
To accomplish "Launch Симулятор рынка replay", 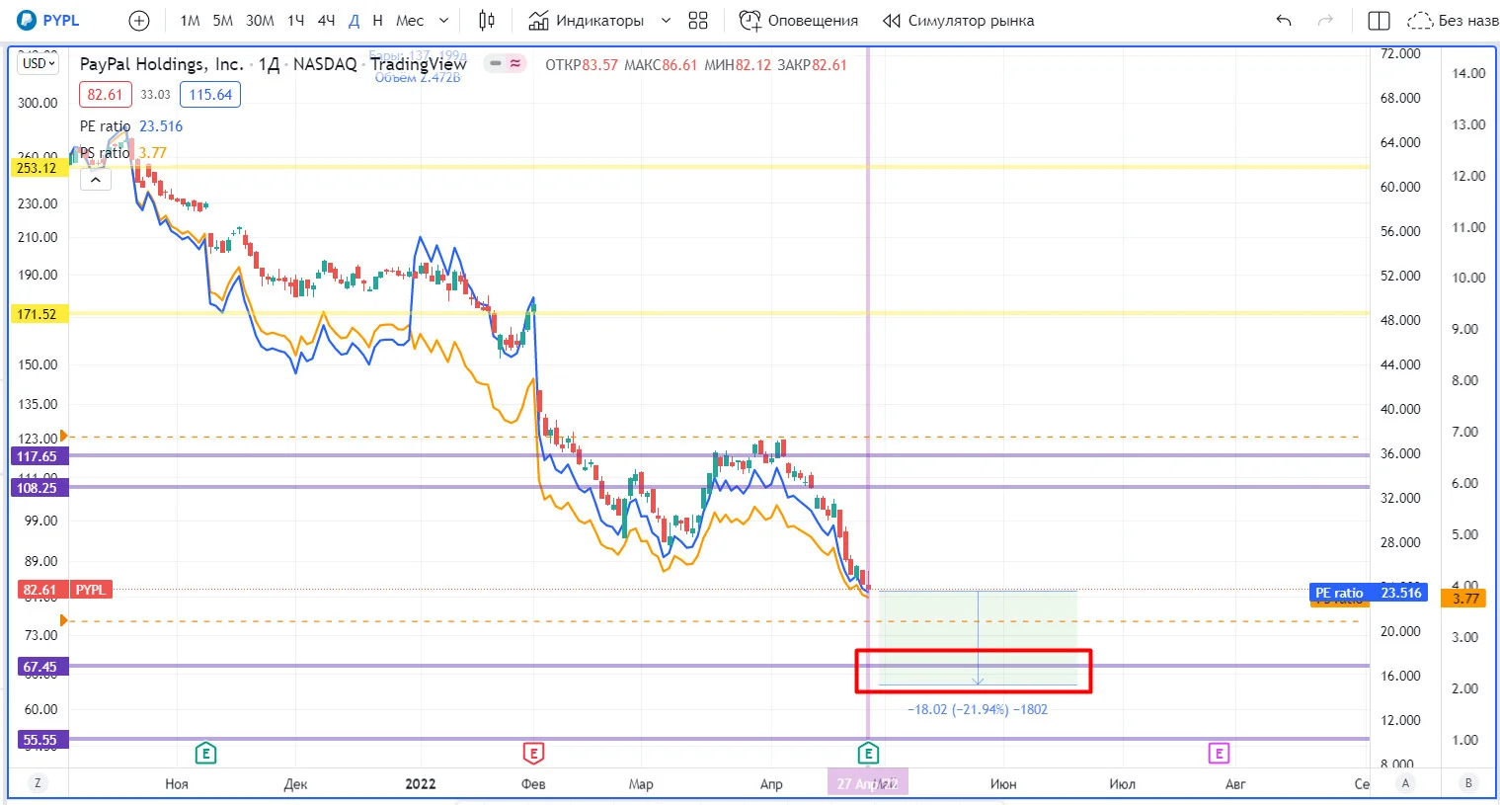I will 958,20.
